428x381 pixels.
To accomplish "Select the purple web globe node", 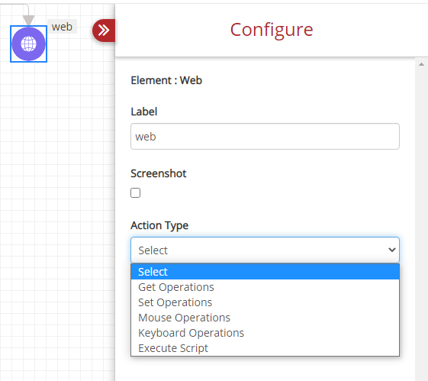I will (x=29, y=44).
